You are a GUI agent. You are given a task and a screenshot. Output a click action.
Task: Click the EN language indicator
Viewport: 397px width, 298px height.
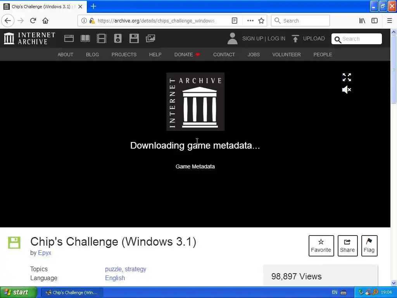(335, 293)
